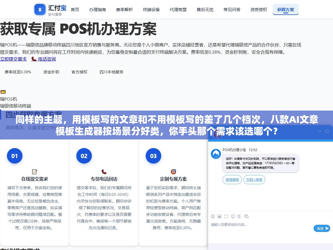Image resolution: width=333 pixels, height=250 pixels.
Task: Send a picture in the chat window
Action: pos(220,216)
